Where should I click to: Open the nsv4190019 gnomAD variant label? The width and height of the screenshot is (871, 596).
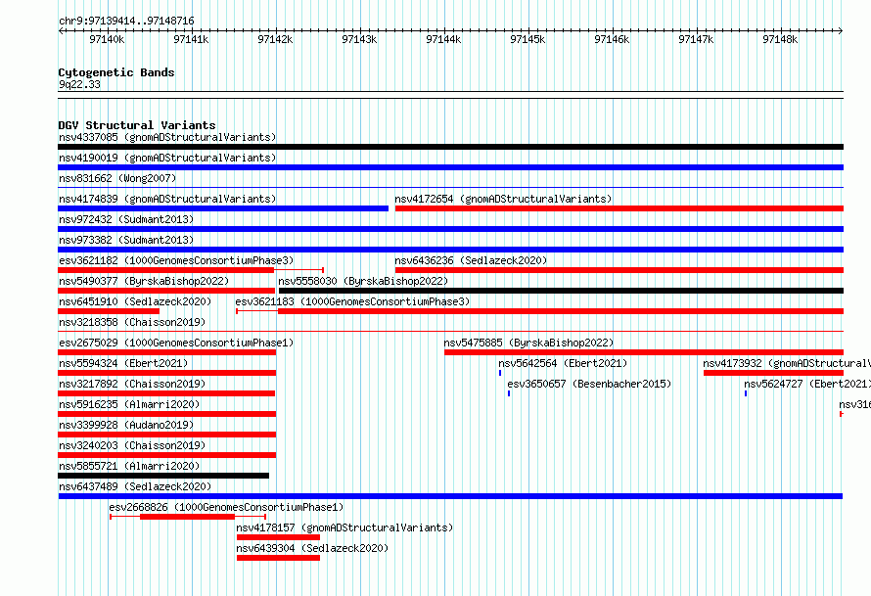click(167, 158)
